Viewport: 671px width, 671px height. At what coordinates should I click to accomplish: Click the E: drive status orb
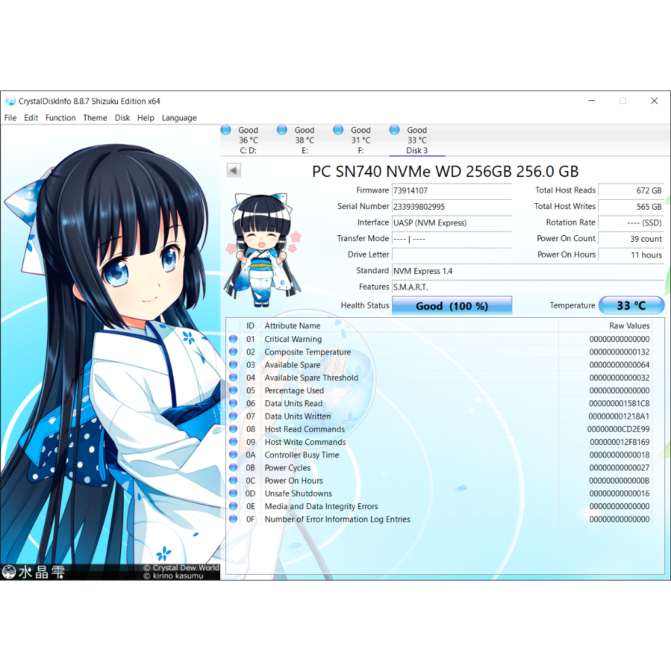(282, 130)
